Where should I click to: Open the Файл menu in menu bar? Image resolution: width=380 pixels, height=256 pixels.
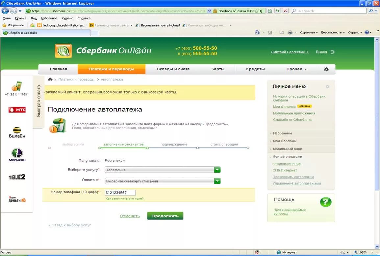7,18
